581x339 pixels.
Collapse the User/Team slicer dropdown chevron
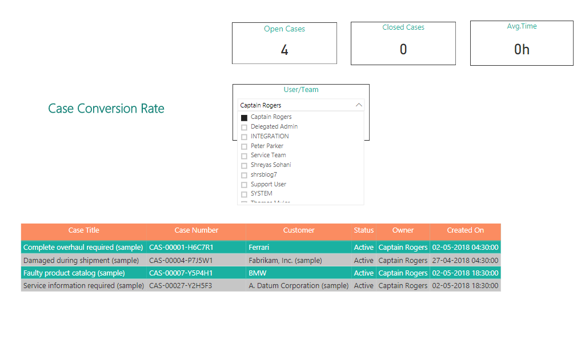click(359, 105)
